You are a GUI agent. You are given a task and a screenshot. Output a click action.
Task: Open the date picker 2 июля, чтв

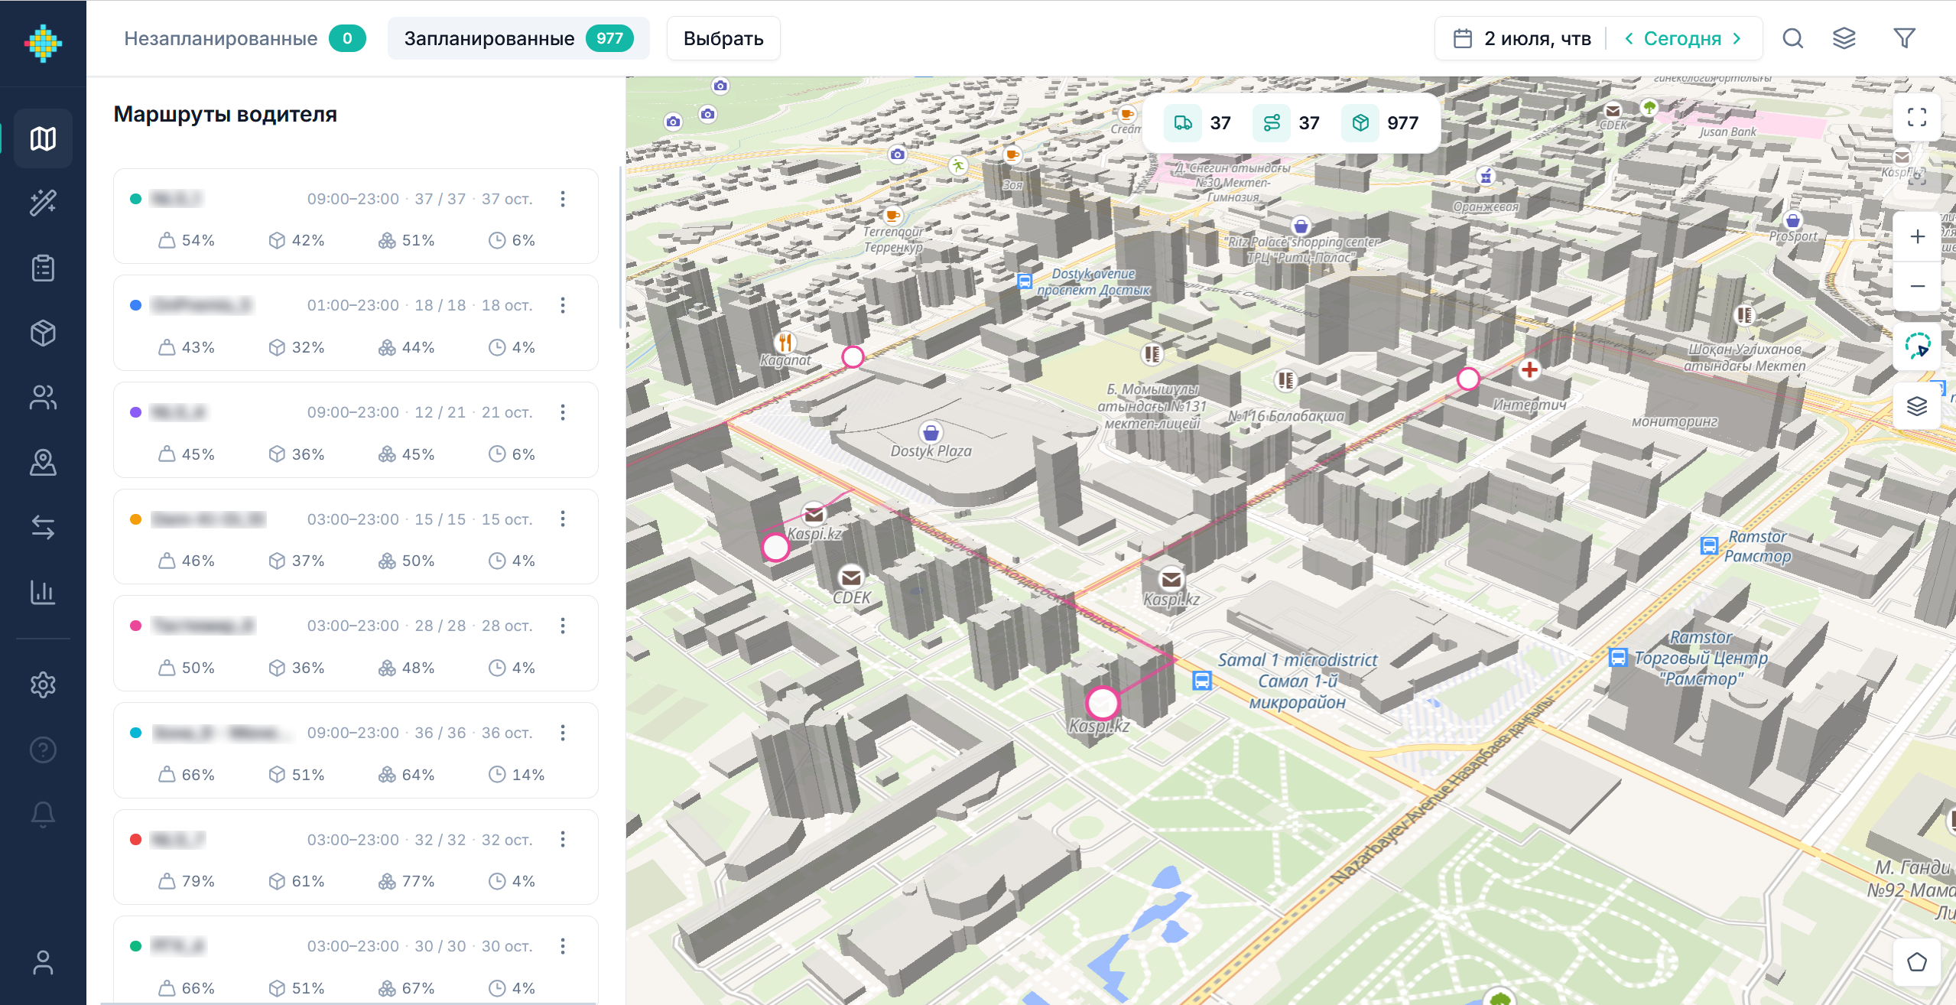[1522, 38]
